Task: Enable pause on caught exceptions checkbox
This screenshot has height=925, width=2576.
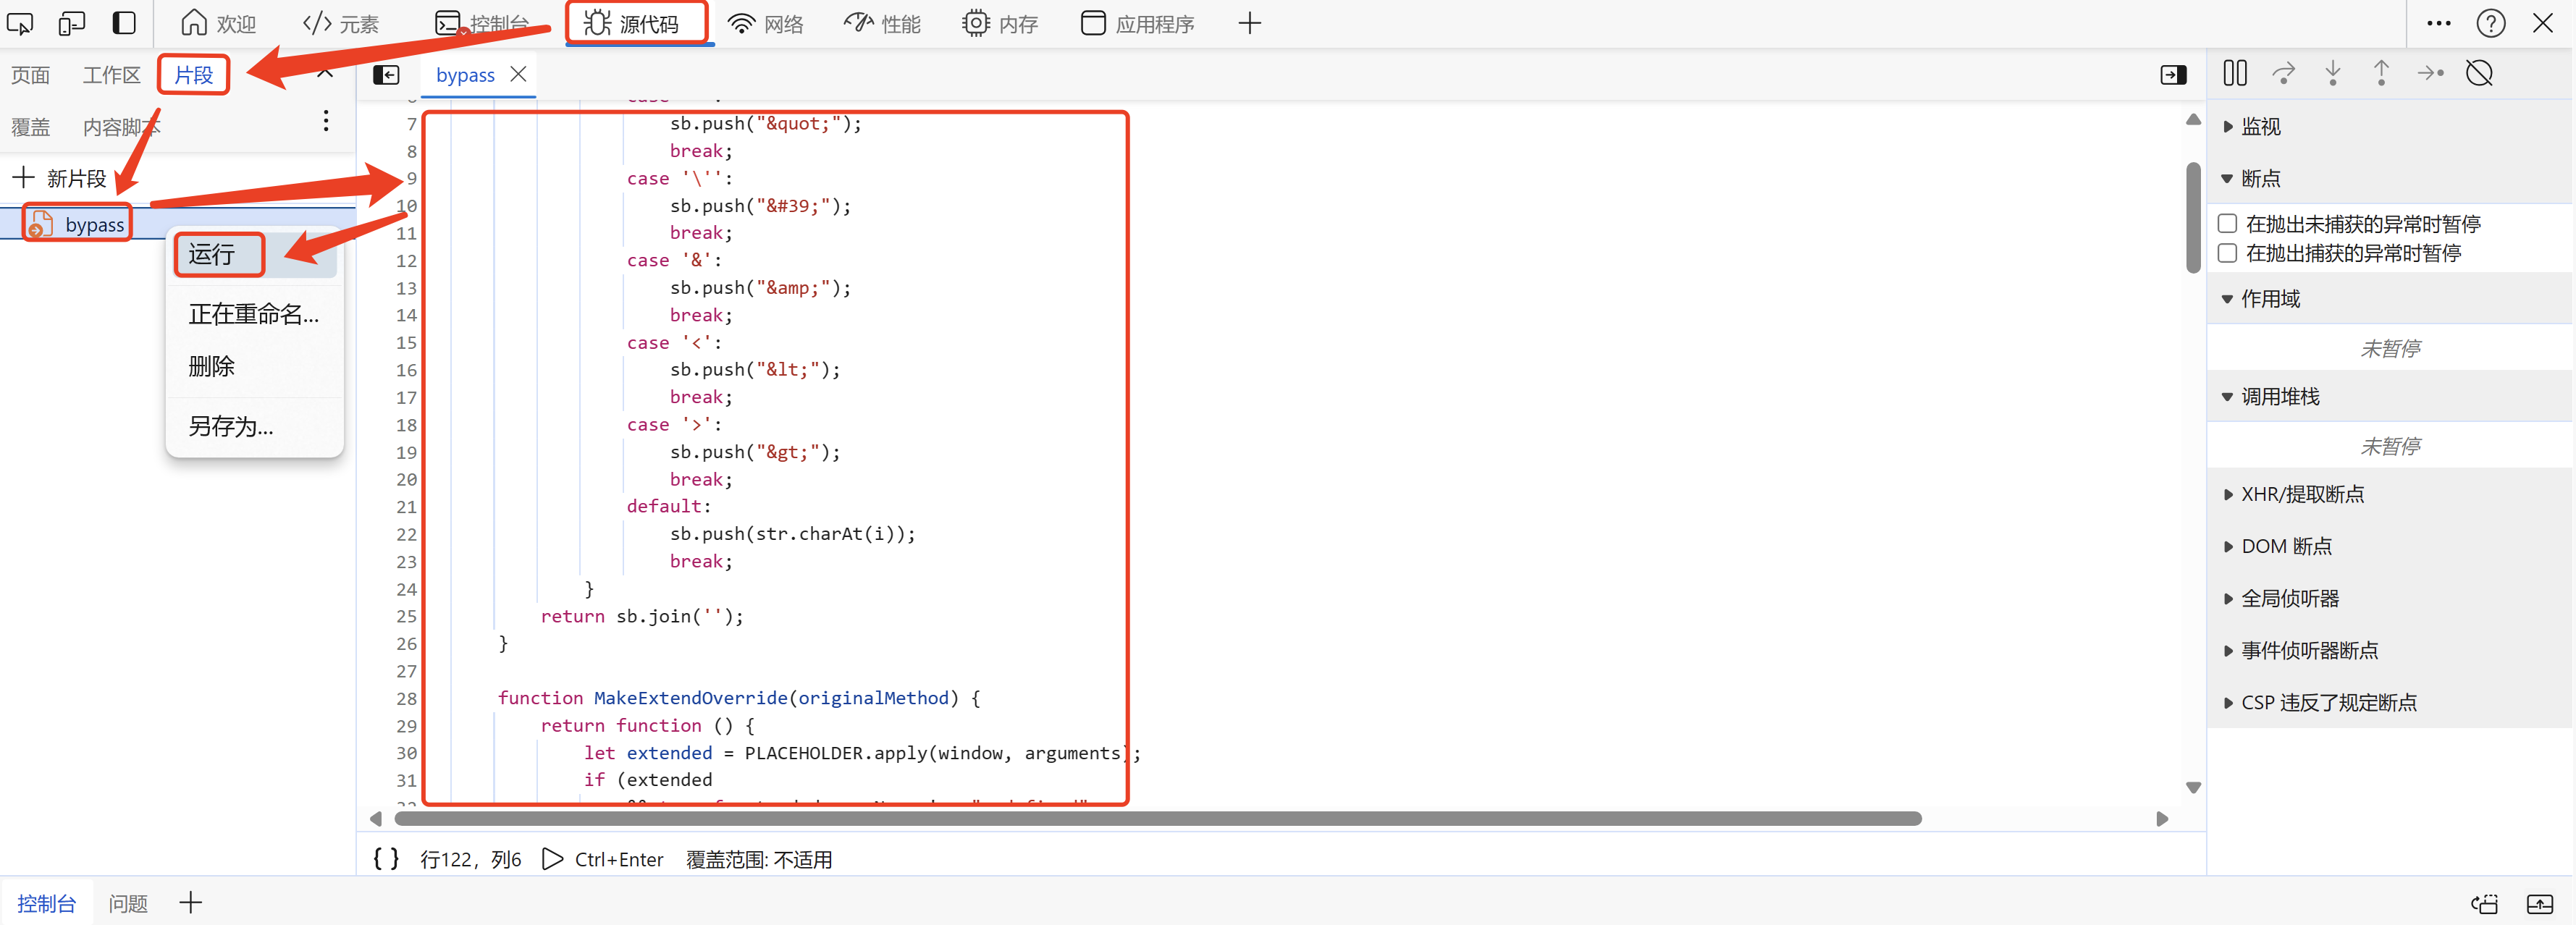Action: [x=2227, y=253]
